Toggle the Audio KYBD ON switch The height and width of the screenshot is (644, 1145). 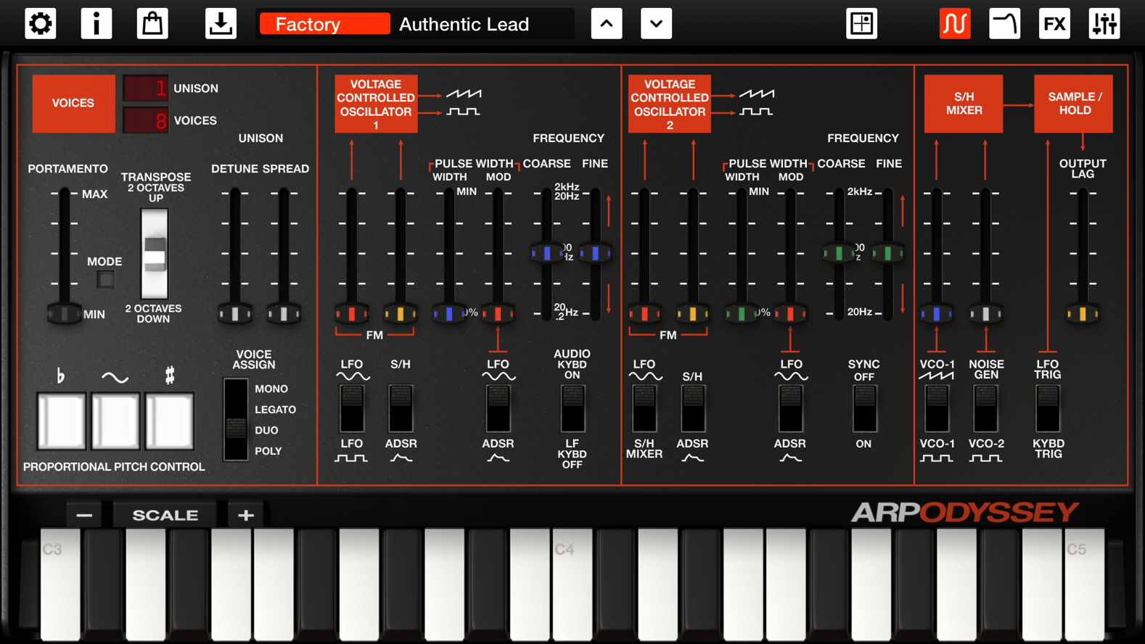(572, 408)
